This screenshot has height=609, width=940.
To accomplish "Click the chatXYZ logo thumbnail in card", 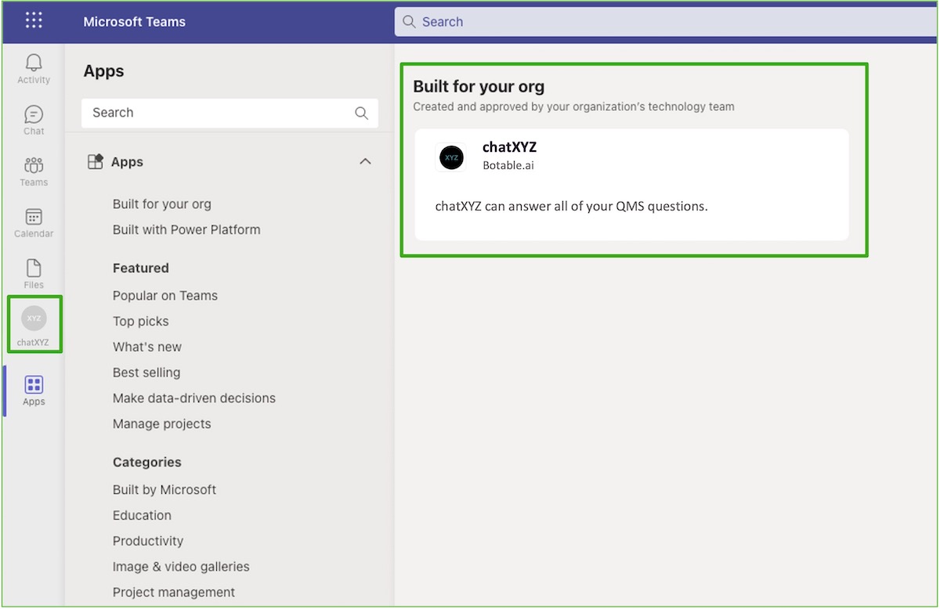I will tap(451, 157).
